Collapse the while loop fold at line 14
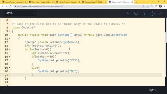167x94 pixels. click(9, 49)
